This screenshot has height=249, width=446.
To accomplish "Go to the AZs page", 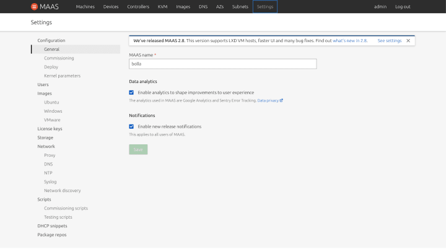I will click(219, 7).
